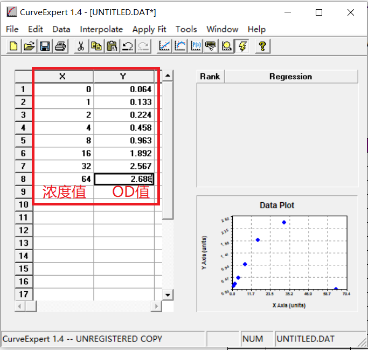Viewport: 368px width, 350px height.
Task: Save data using the floppy disk icon
Action: coord(45,46)
